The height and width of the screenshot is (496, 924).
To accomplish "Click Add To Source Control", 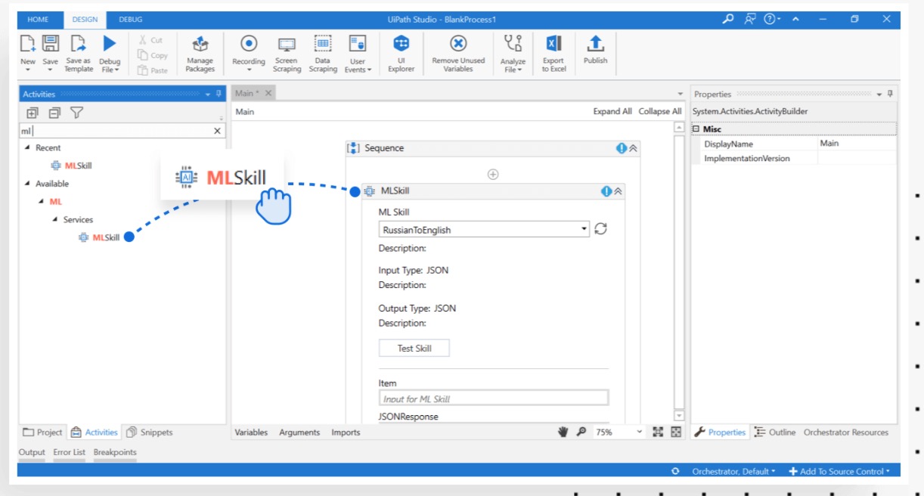I will [x=839, y=471].
